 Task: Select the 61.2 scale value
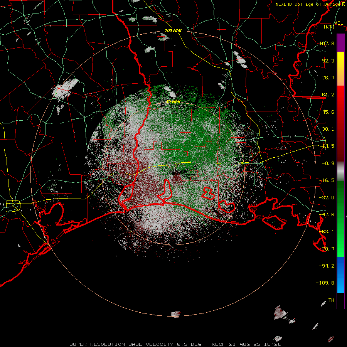tap(328, 95)
